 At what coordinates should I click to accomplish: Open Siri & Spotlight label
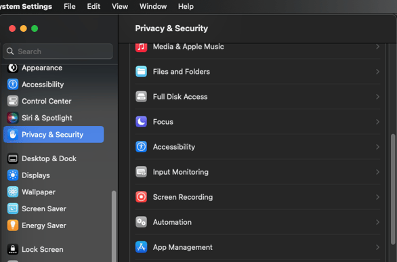pos(47,118)
